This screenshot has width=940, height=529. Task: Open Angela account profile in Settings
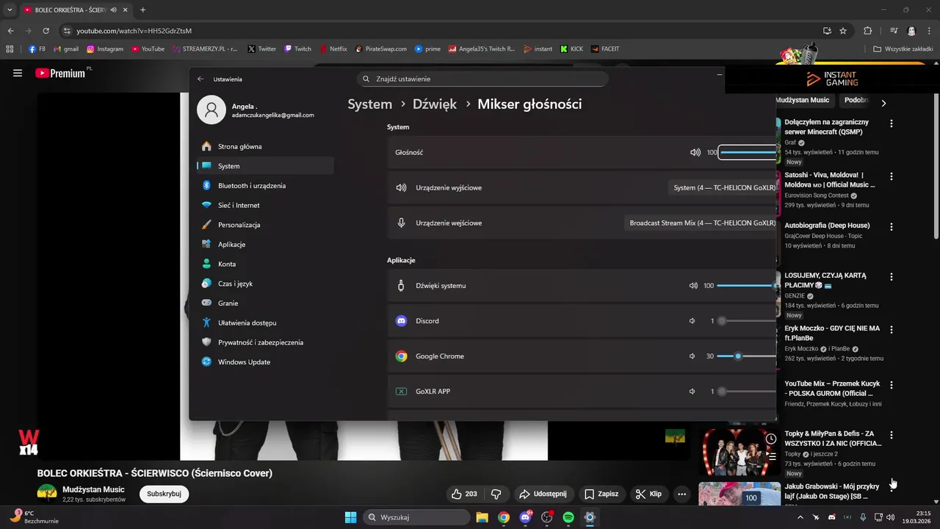point(257,110)
